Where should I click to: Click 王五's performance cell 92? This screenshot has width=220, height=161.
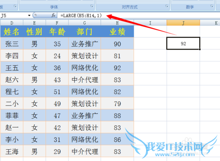click(x=117, y=68)
